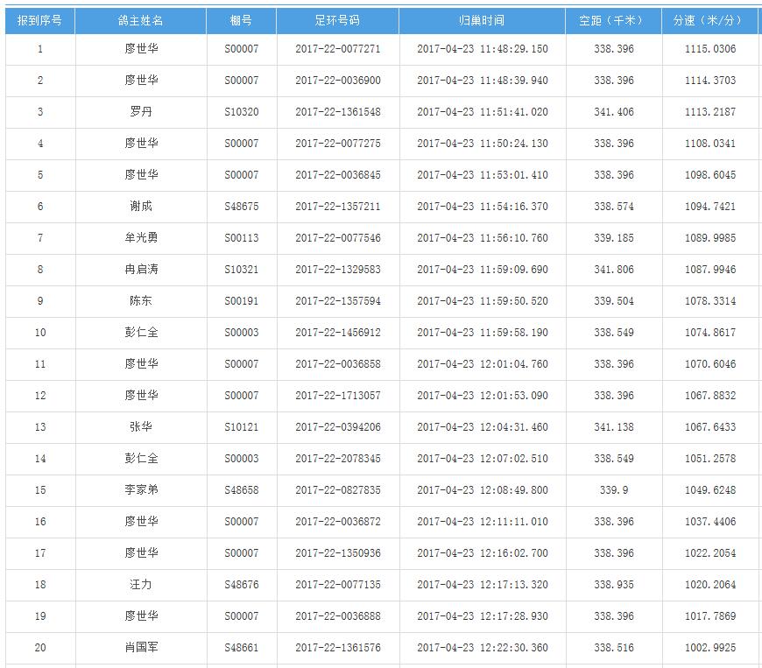Viewport: 762px width, 668px height.
Task: Select the 棚号 column header
Action: (x=241, y=20)
